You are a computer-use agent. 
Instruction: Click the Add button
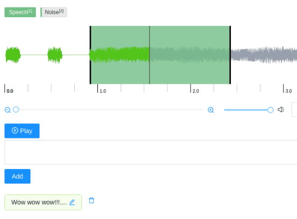coord(17,176)
